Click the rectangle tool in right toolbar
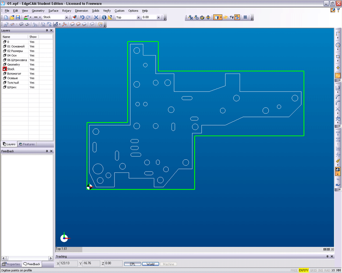The image size is (342, 273). 338,56
